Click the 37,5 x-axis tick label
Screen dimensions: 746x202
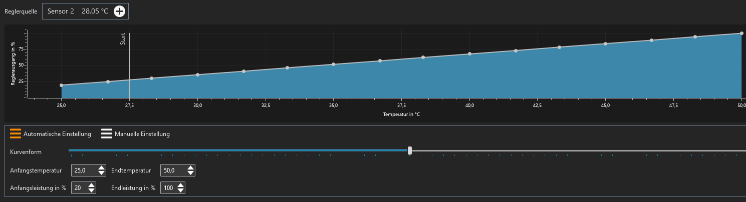pos(401,105)
